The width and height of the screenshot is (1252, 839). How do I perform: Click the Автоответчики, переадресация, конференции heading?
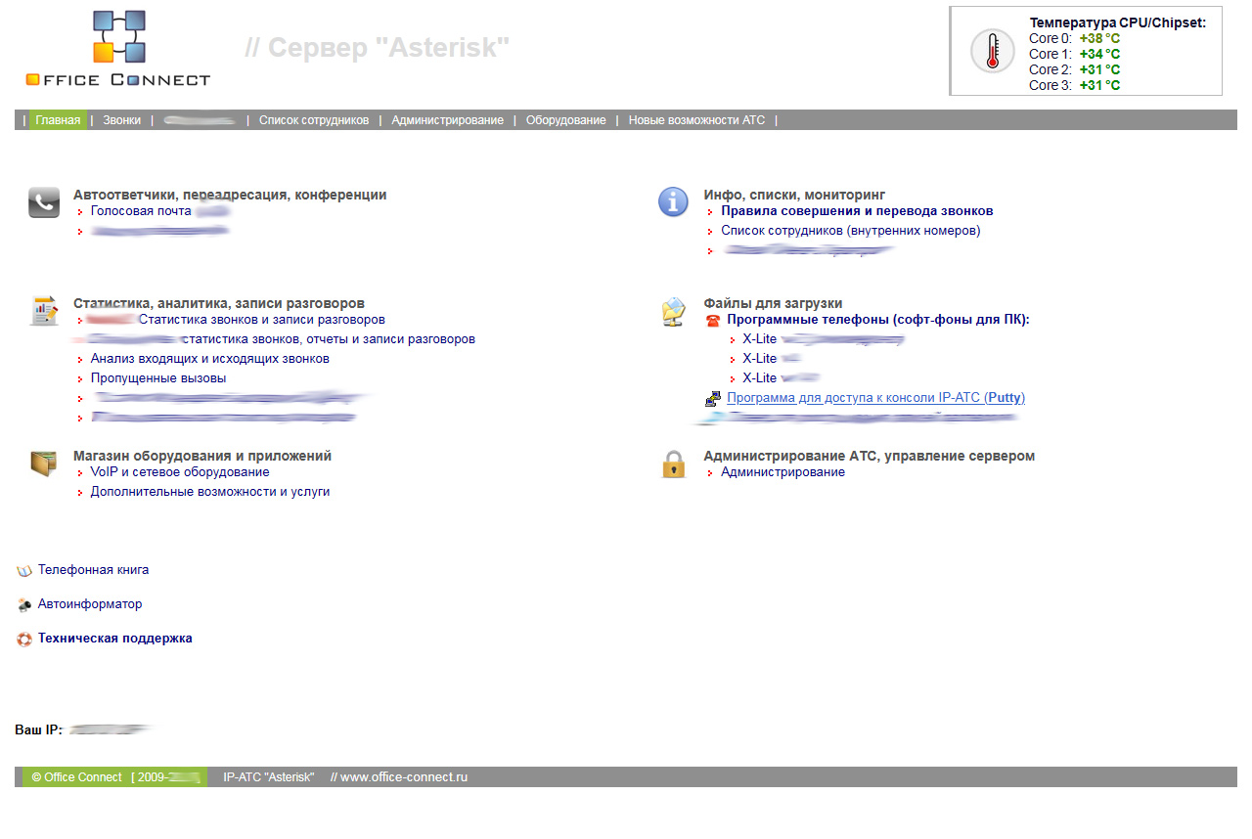[230, 195]
